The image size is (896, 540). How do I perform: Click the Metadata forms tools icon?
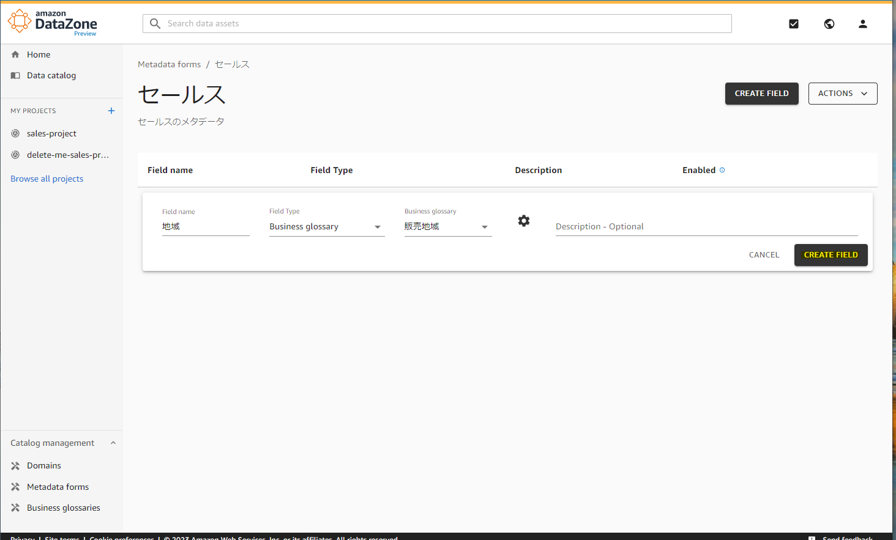(15, 487)
